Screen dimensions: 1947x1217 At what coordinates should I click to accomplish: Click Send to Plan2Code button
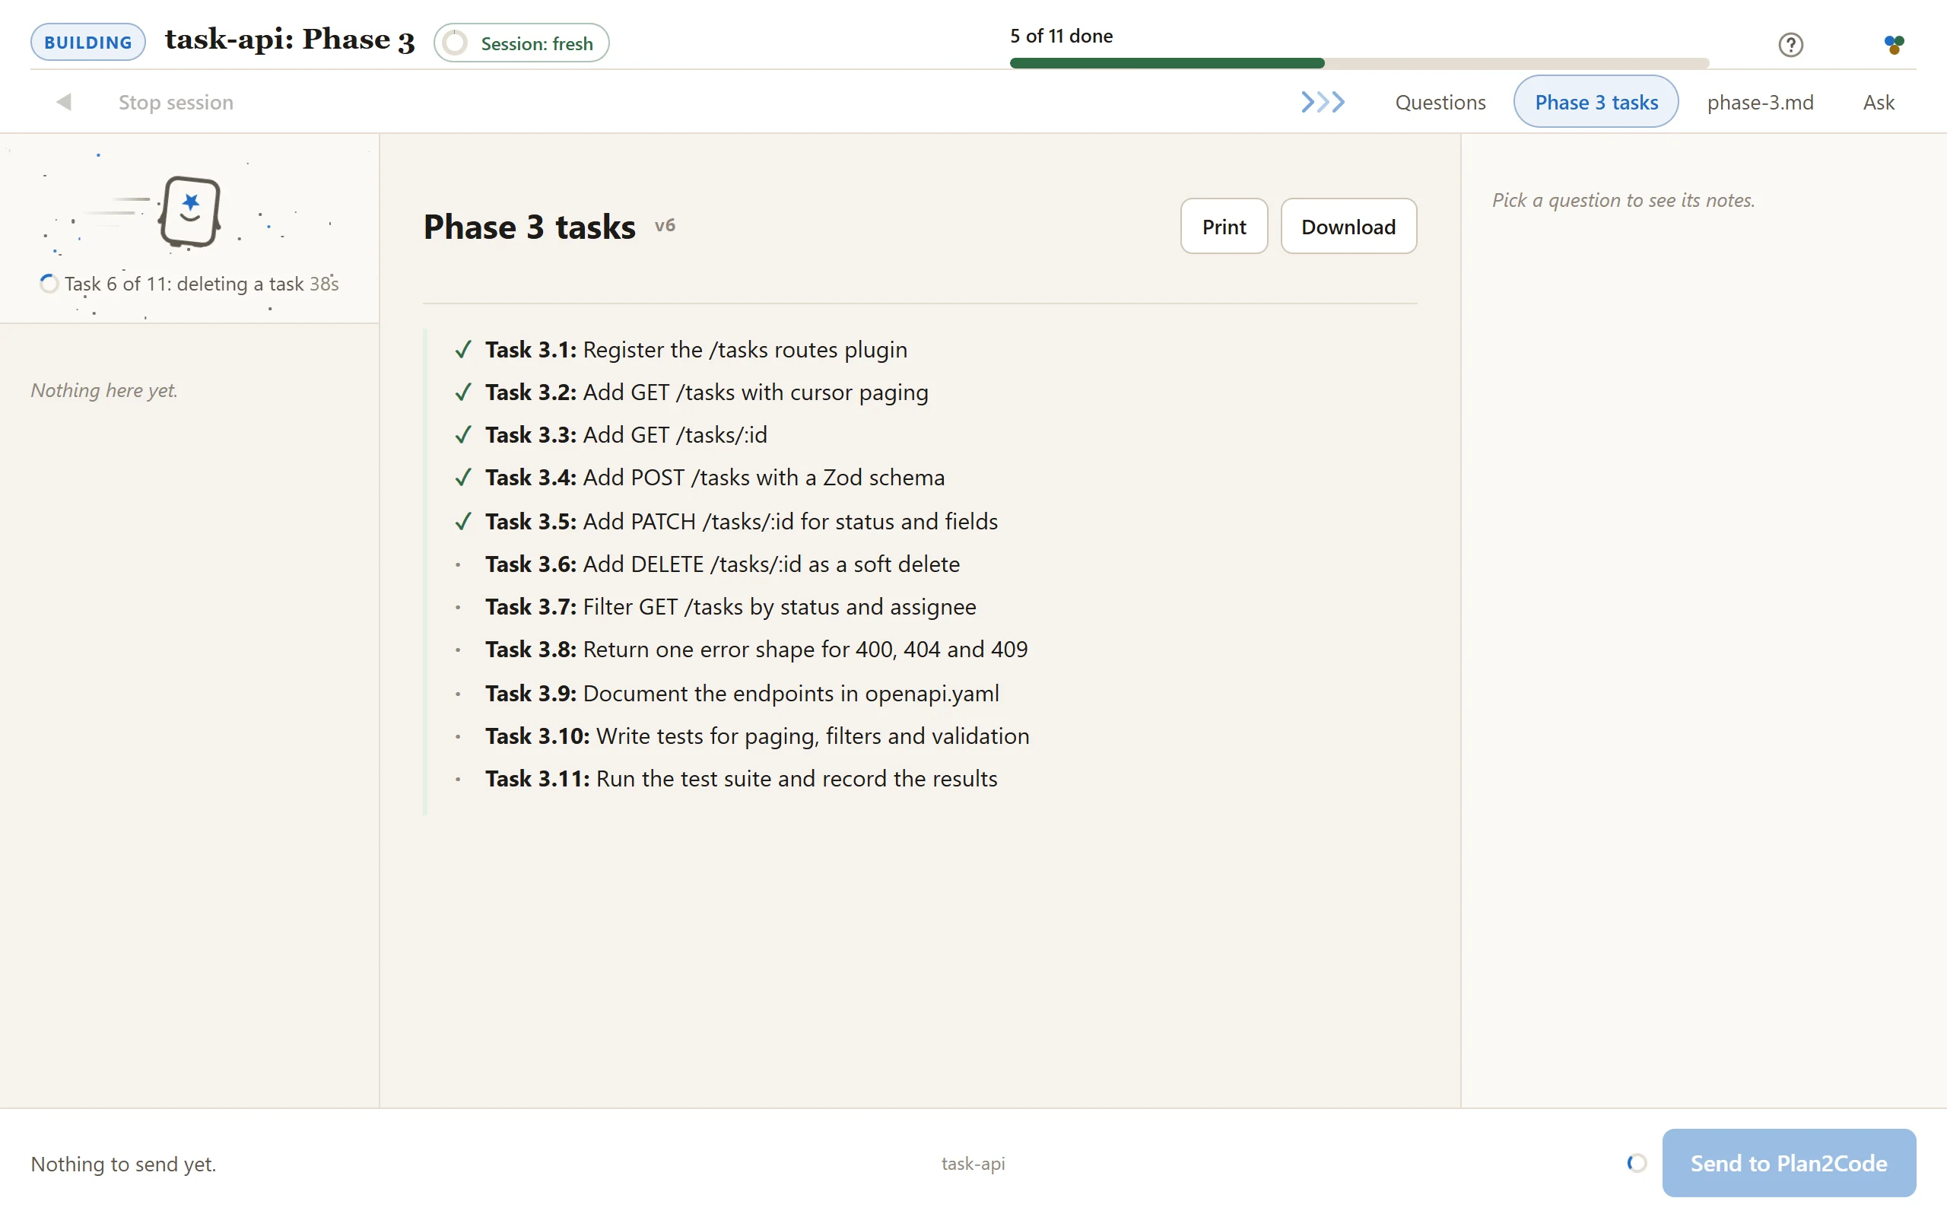[x=1789, y=1163]
